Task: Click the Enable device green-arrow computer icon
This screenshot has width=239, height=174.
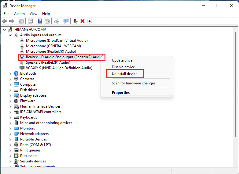Action: (75, 21)
